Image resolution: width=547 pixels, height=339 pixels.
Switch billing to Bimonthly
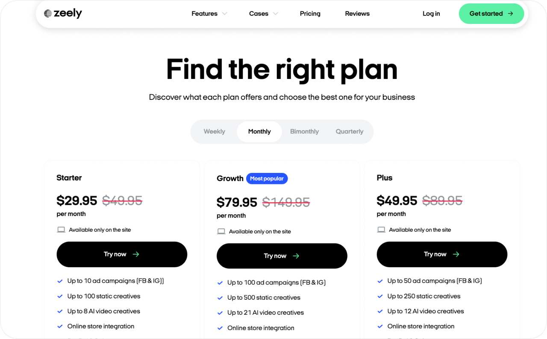304,132
